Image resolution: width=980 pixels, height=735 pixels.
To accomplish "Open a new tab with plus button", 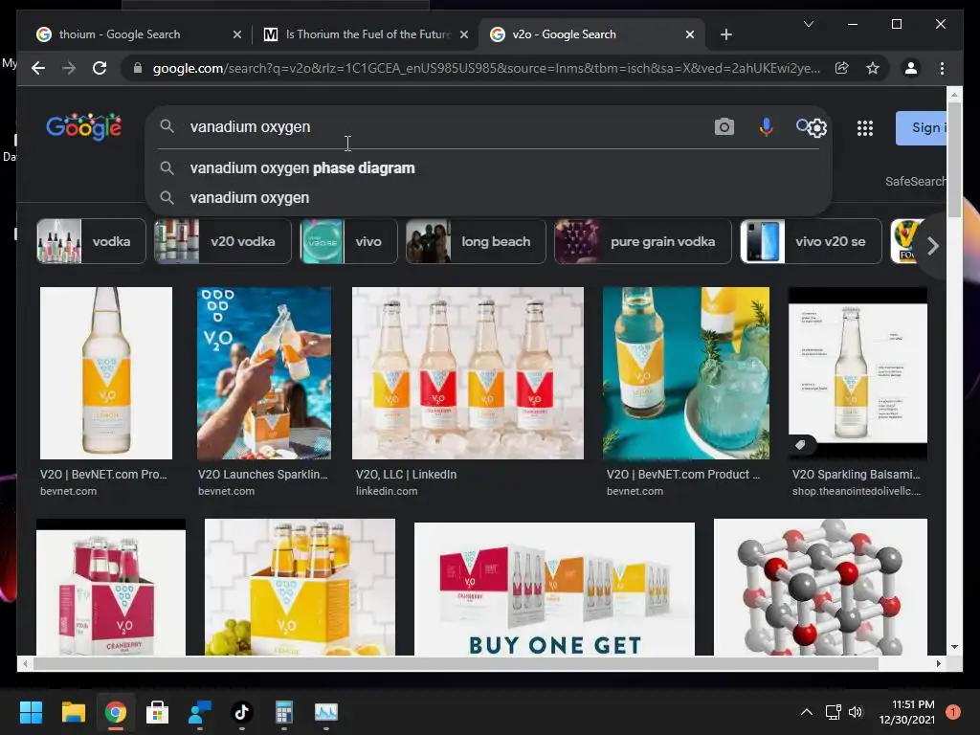I will 725,34.
